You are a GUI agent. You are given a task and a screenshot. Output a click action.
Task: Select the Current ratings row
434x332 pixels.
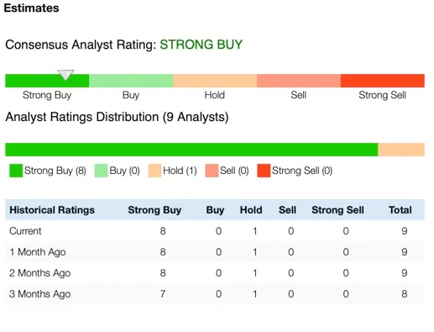click(x=215, y=231)
